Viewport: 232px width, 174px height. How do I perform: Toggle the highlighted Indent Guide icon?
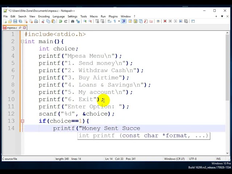[x=124, y=21]
